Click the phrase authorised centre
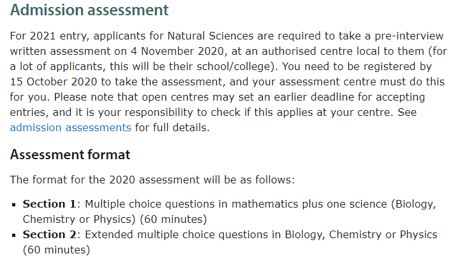Image resolution: width=456 pixels, height=263 pixels. pos(307,52)
